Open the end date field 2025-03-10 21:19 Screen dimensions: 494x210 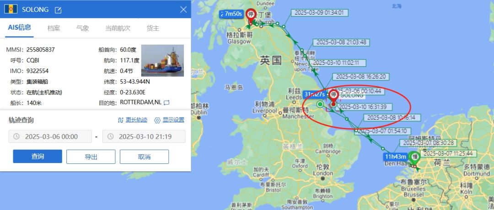144,136
